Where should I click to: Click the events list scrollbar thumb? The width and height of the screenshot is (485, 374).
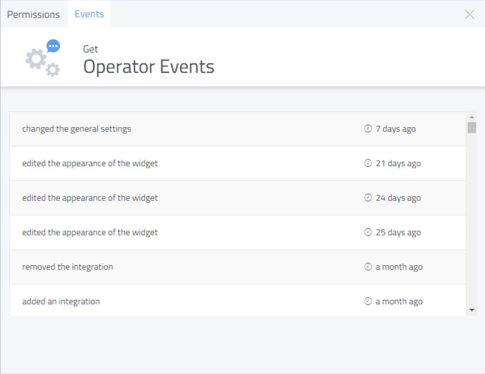(x=472, y=128)
